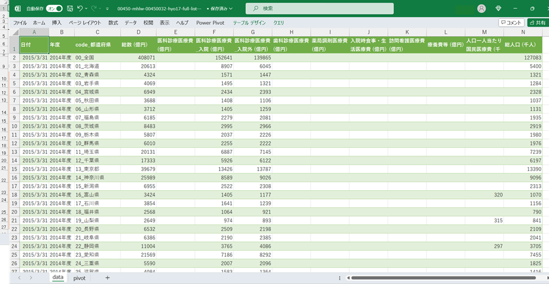Image resolution: width=549 pixels, height=284 pixels.
Task: Open the 挿入 ribbon tab
Action: (57, 23)
